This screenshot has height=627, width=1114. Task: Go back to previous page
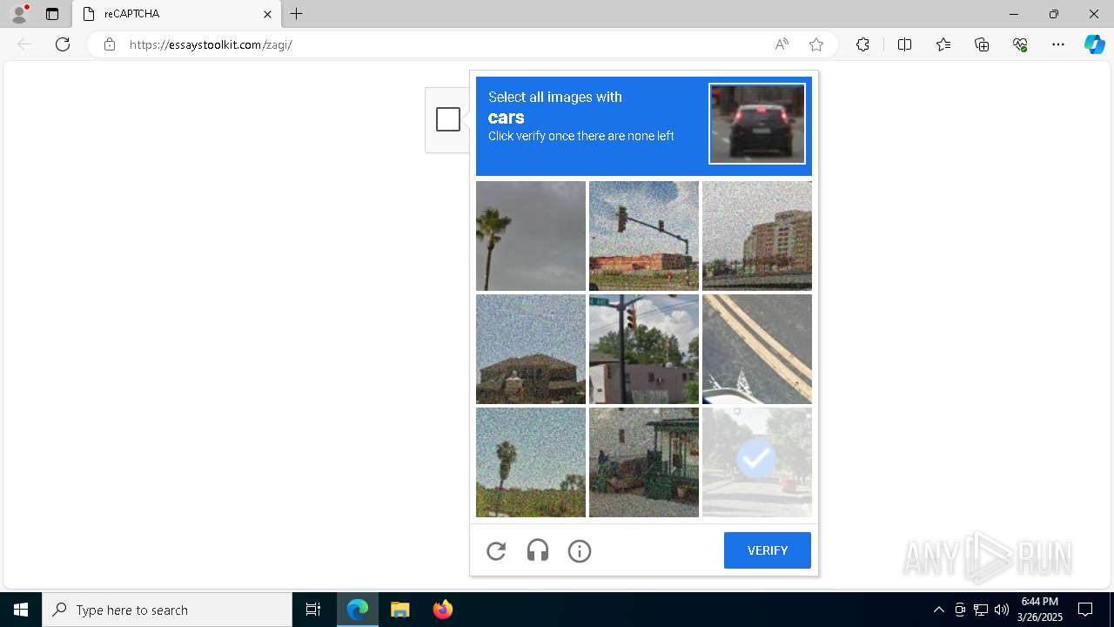[x=24, y=44]
